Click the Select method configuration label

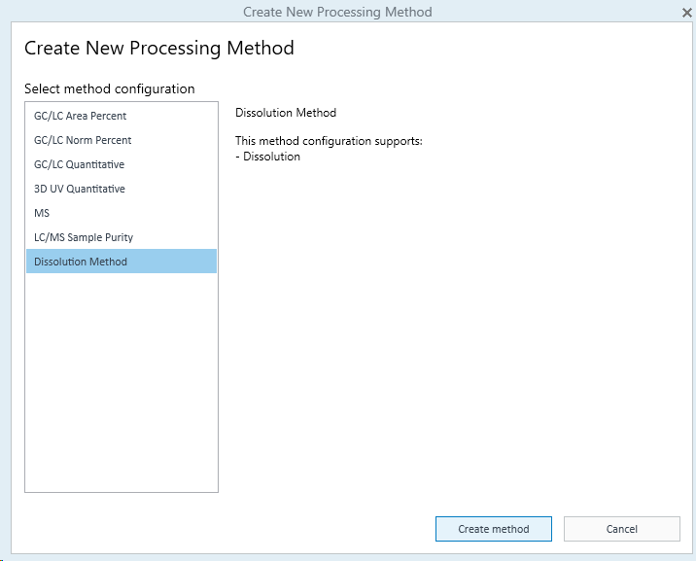(x=109, y=88)
